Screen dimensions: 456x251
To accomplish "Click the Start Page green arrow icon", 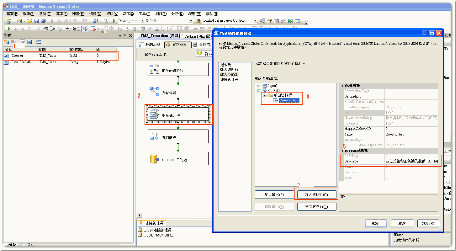I will point(290,21).
